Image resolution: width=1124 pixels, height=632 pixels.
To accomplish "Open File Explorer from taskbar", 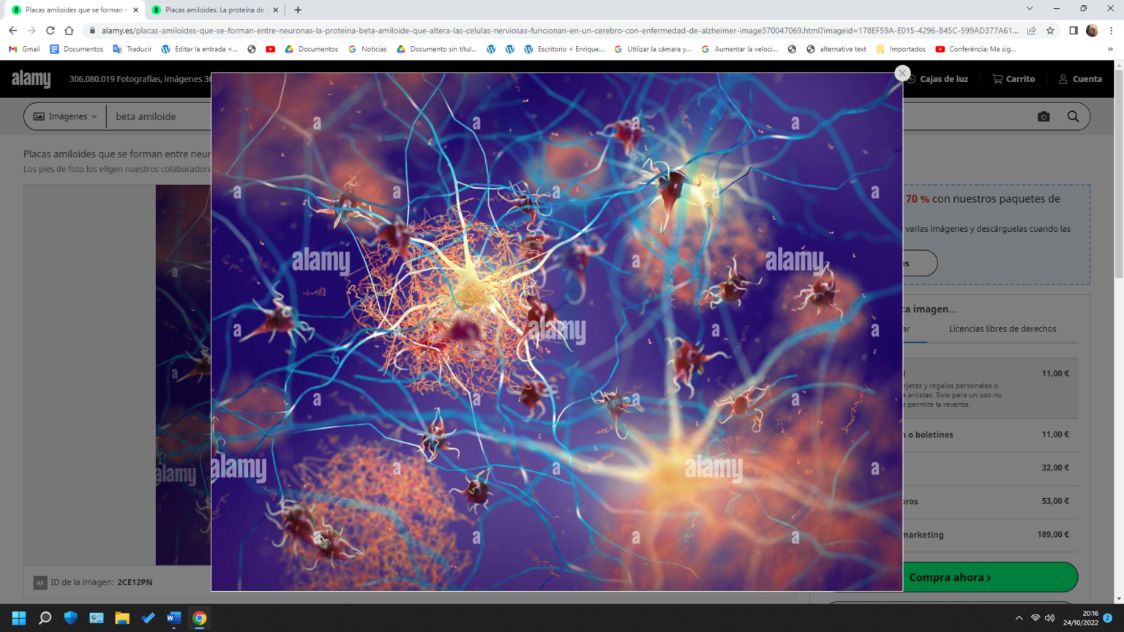I will tap(122, 618).
